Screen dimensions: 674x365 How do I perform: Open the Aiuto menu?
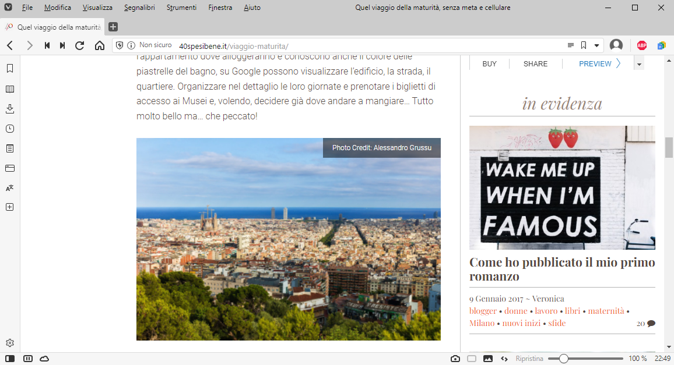point(252,8)
